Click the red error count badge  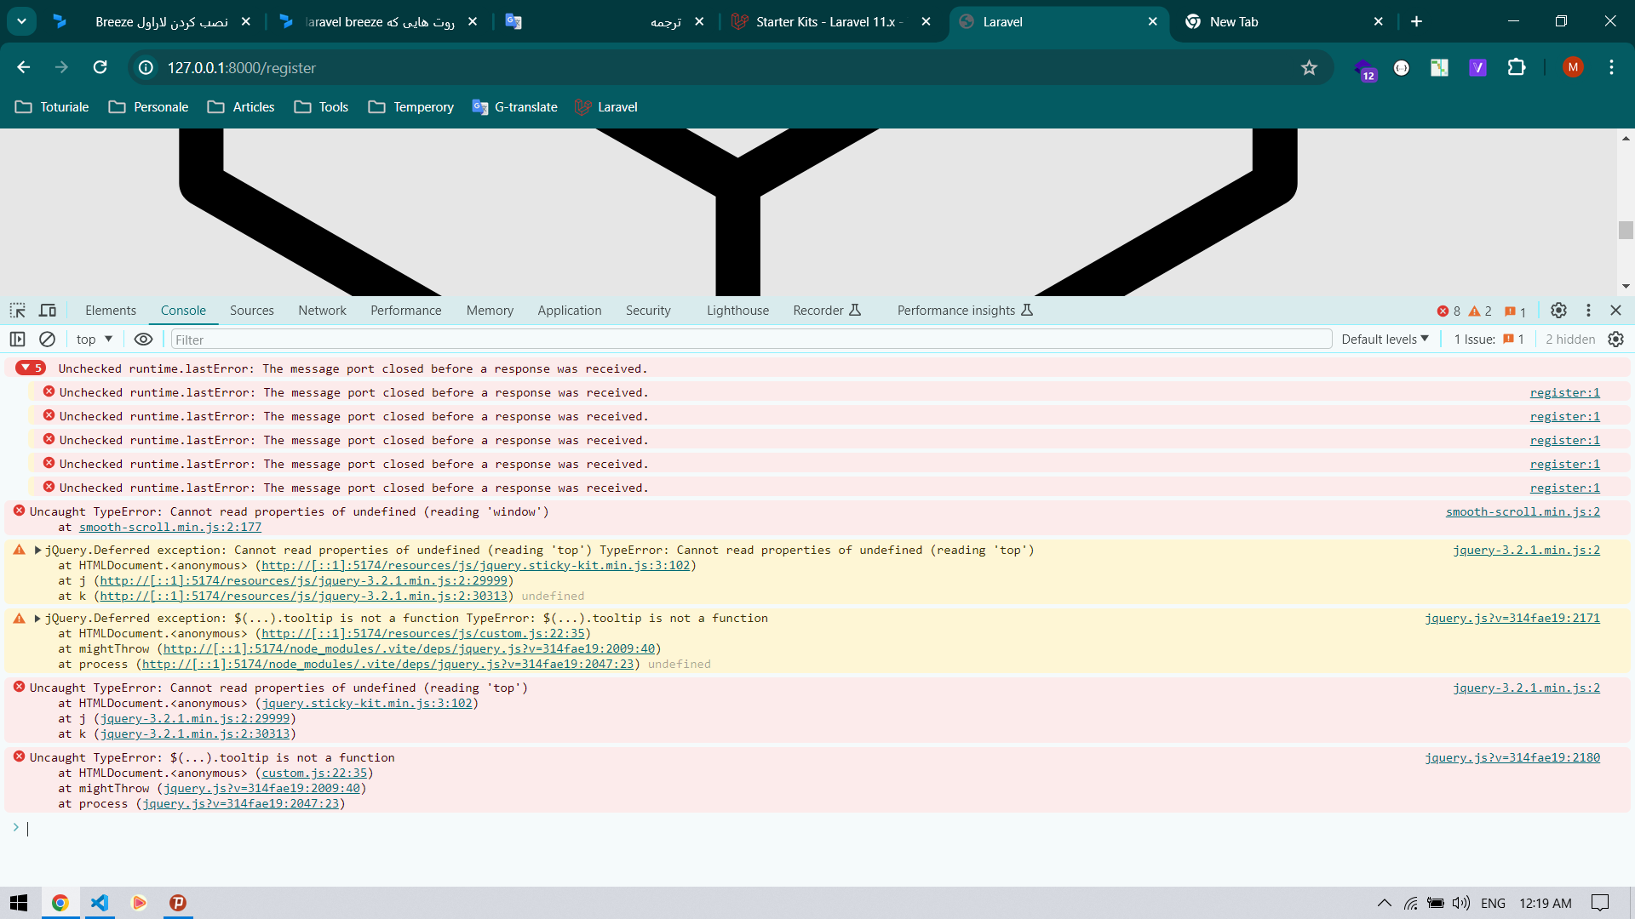point(1449,311)
